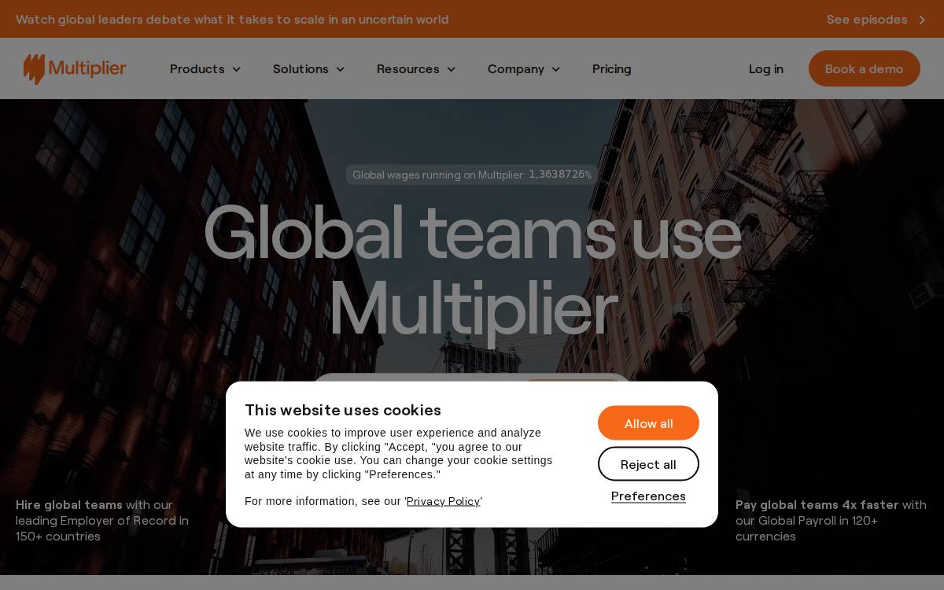944x590 pixels.
Task: Reject all cookies
Action: 648,464
